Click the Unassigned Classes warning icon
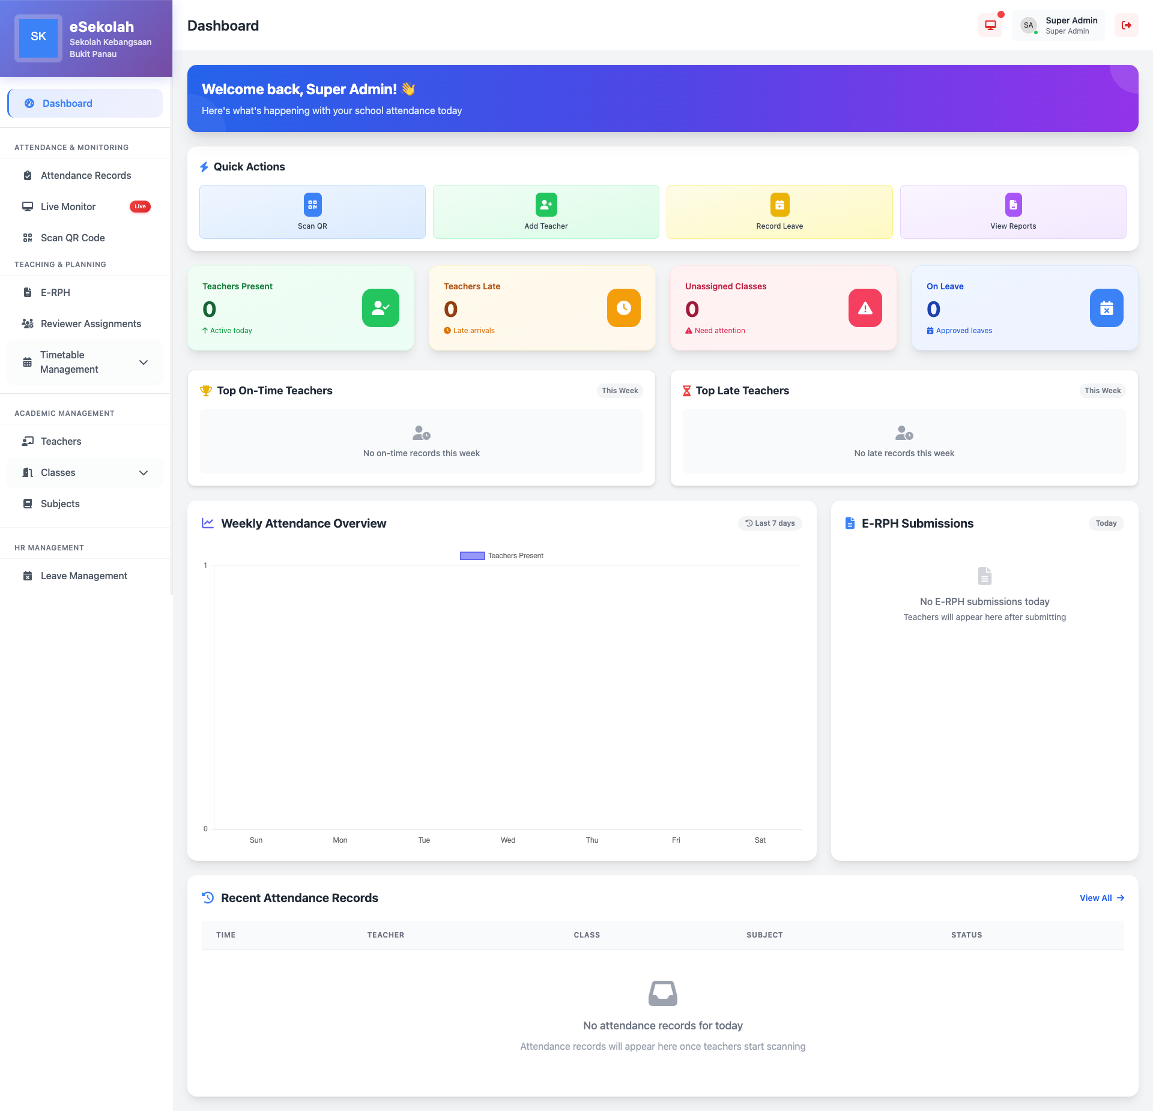Viewport: 1153px width, 1111px height. click(x=865, y=308)
